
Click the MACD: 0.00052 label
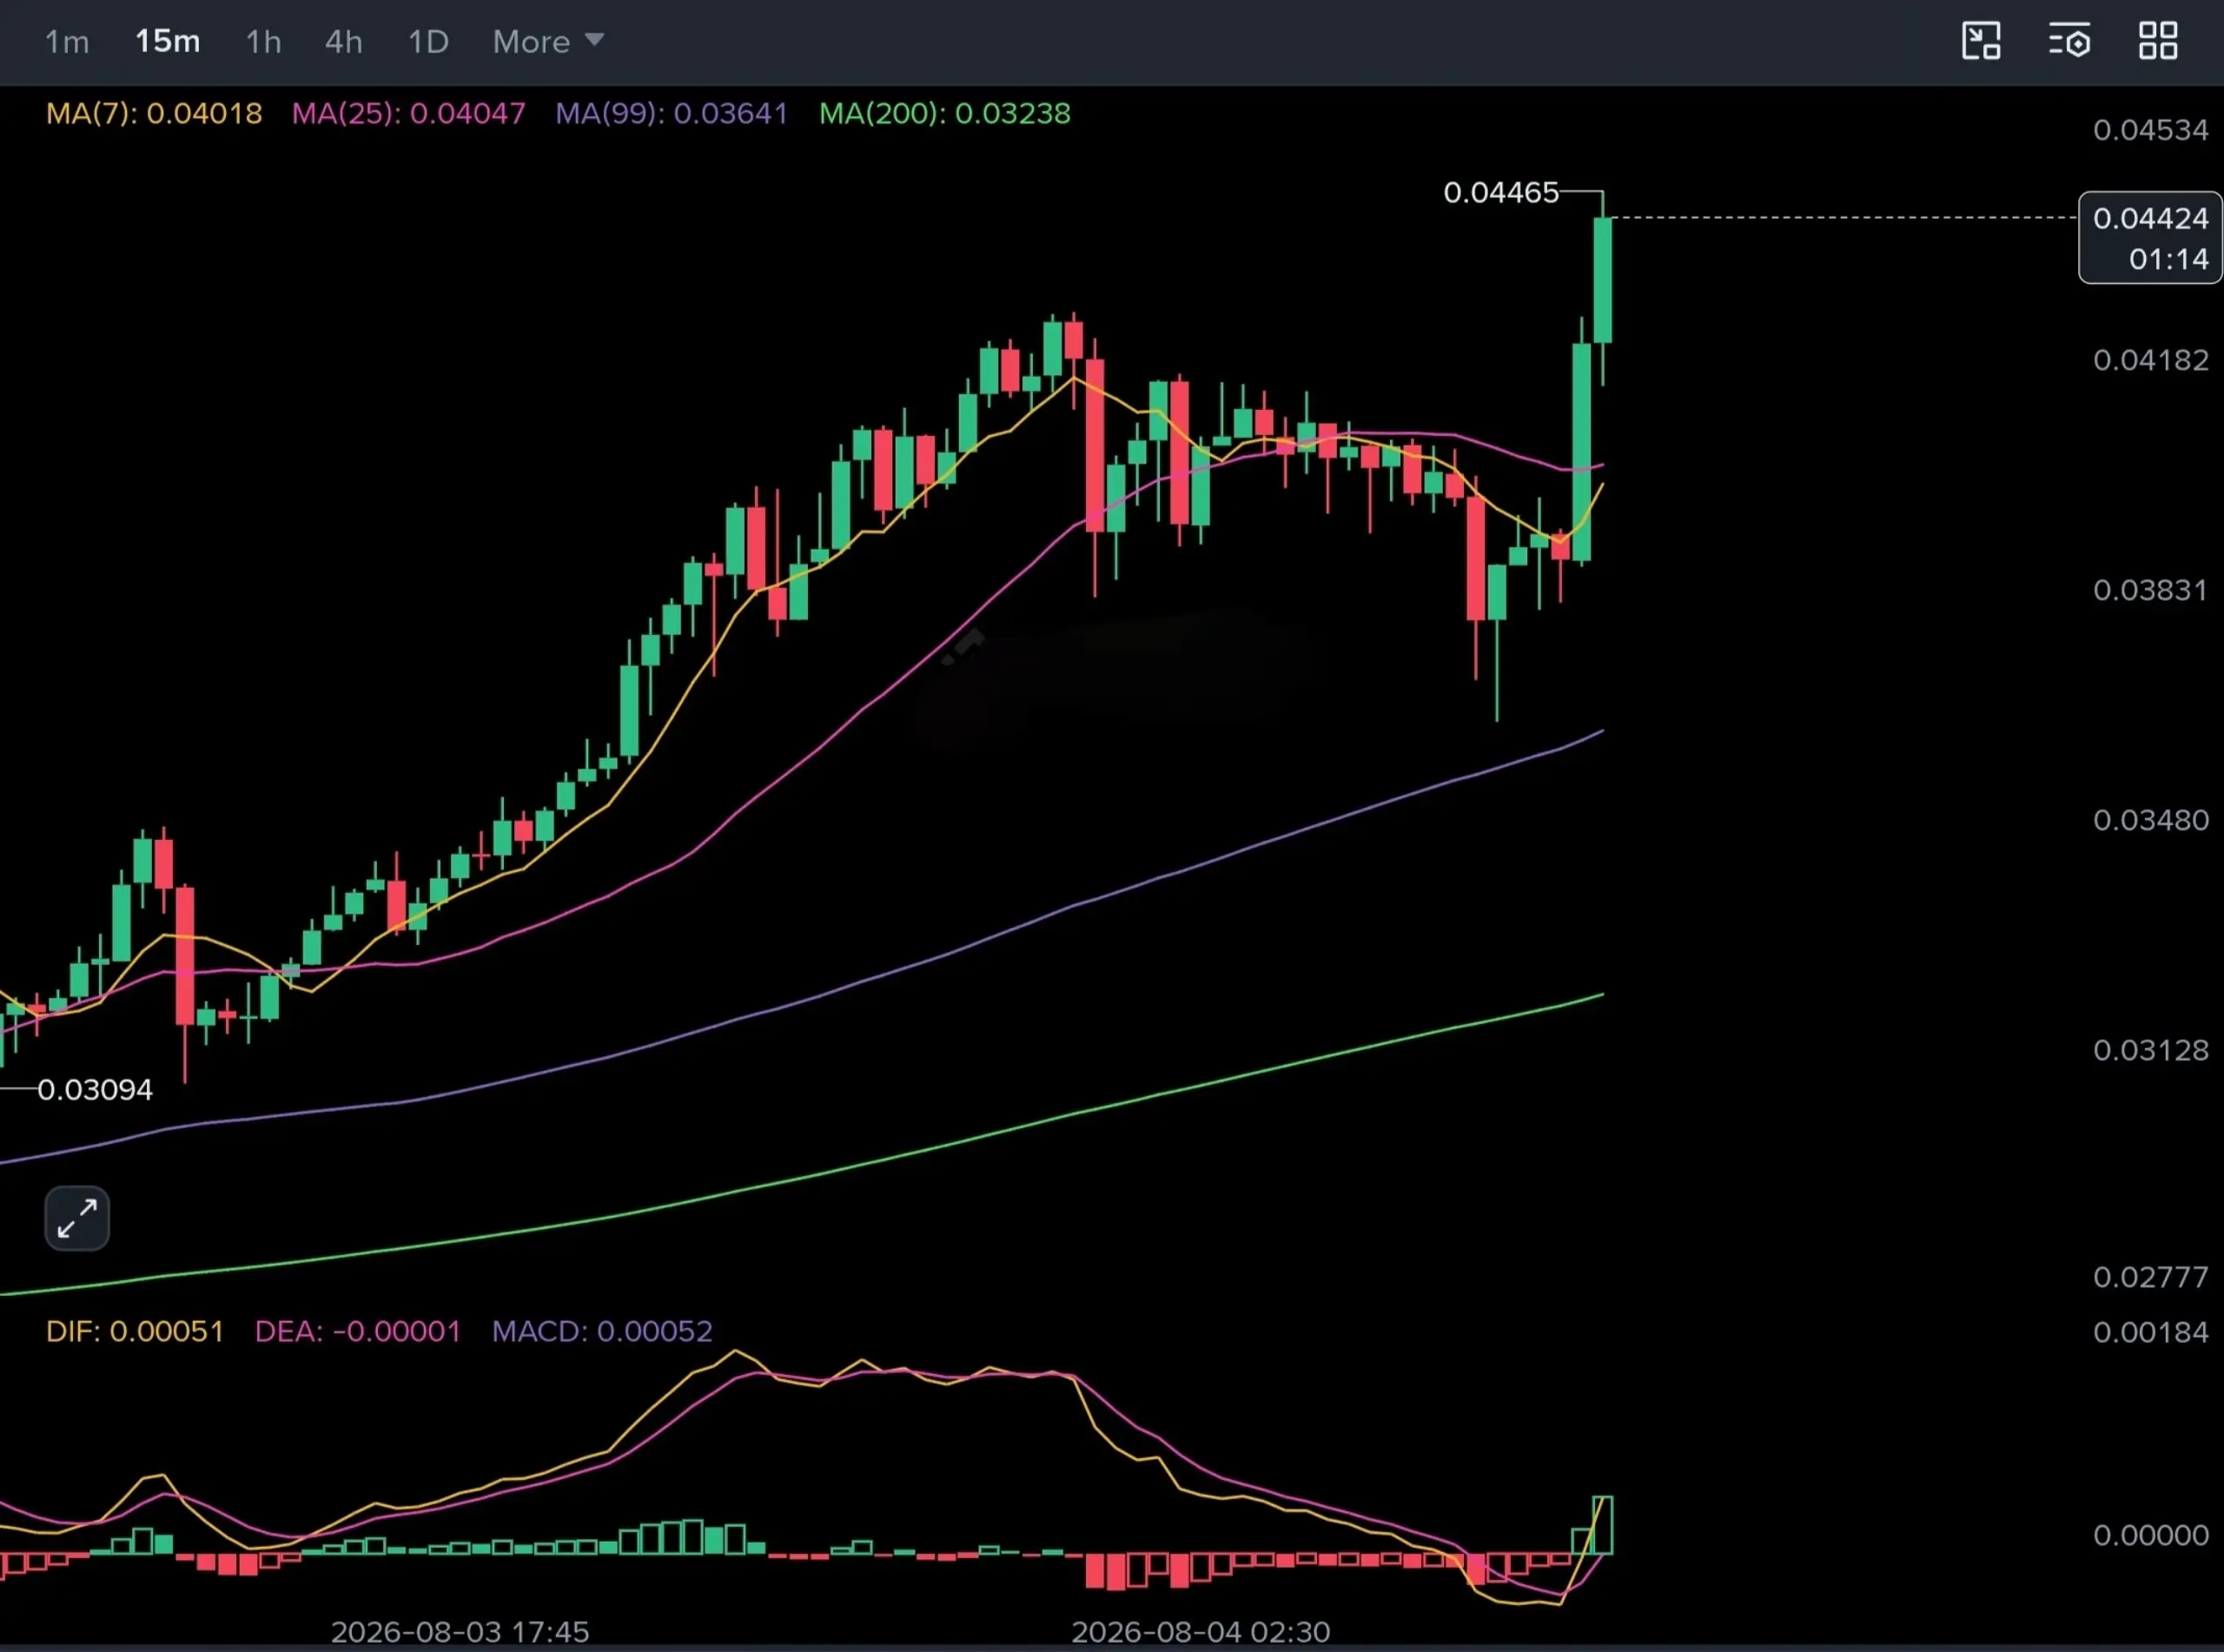[x=602, y=1332]
